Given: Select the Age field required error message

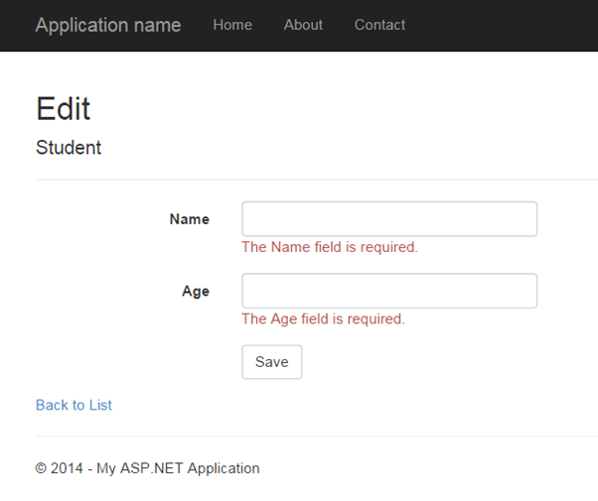Looking at the screenshot, I should pyautogui.click(x=323, y=319).
